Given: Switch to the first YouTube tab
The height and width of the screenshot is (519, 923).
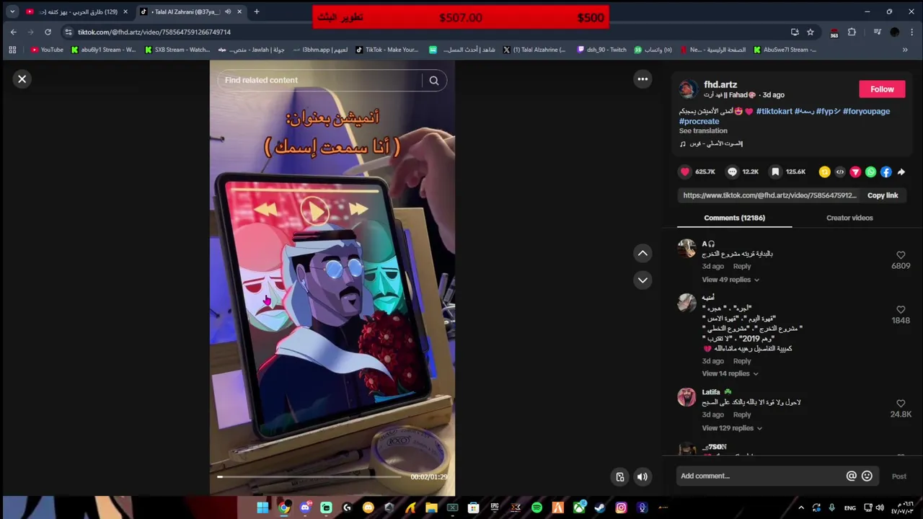Looking at the screenshot, I should 76,12.
